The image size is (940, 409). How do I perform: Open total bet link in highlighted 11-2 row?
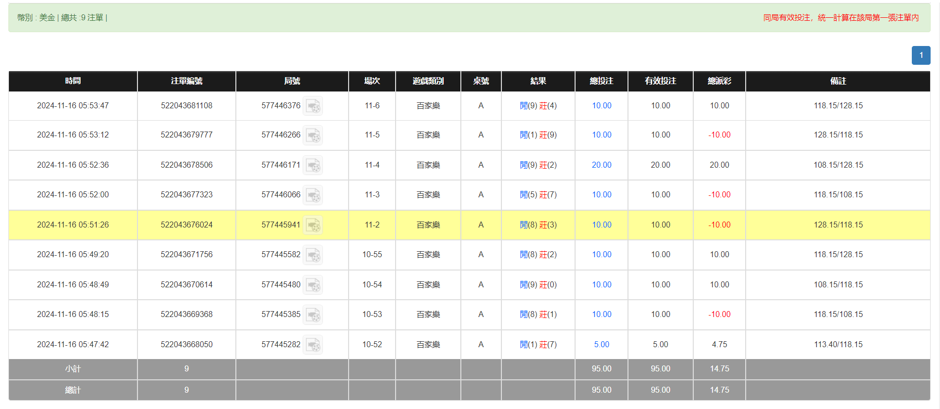tap(601, 225)
